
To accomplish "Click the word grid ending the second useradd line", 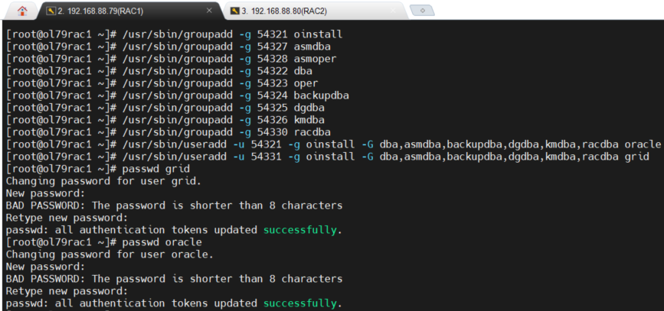I will coord(637,157).
